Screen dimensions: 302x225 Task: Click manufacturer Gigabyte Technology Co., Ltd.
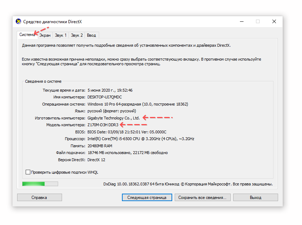(x=114, y=118)
